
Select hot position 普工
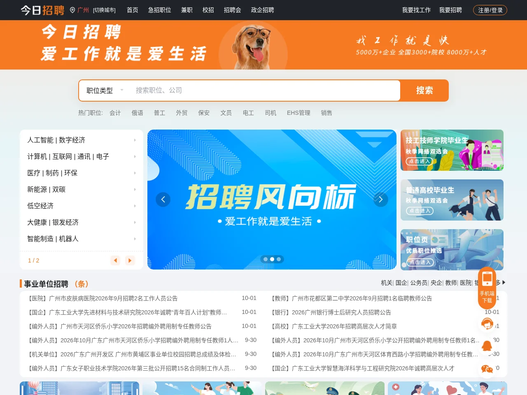click(x=160, y=113)
